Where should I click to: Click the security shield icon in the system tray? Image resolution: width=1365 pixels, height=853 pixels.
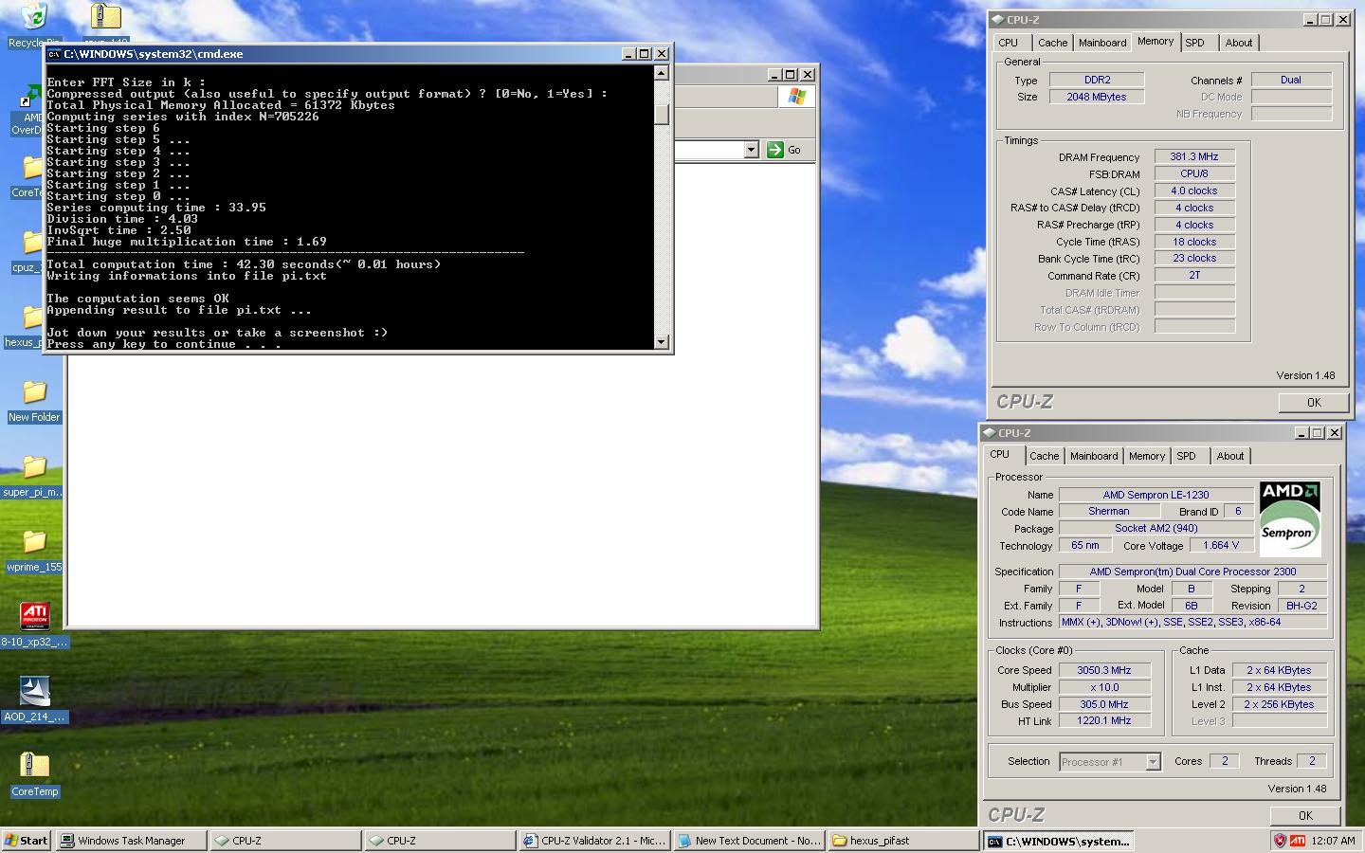1280,841
